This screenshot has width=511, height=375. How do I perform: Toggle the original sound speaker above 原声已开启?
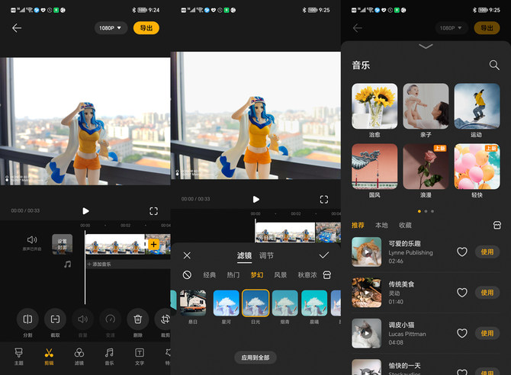32,240
